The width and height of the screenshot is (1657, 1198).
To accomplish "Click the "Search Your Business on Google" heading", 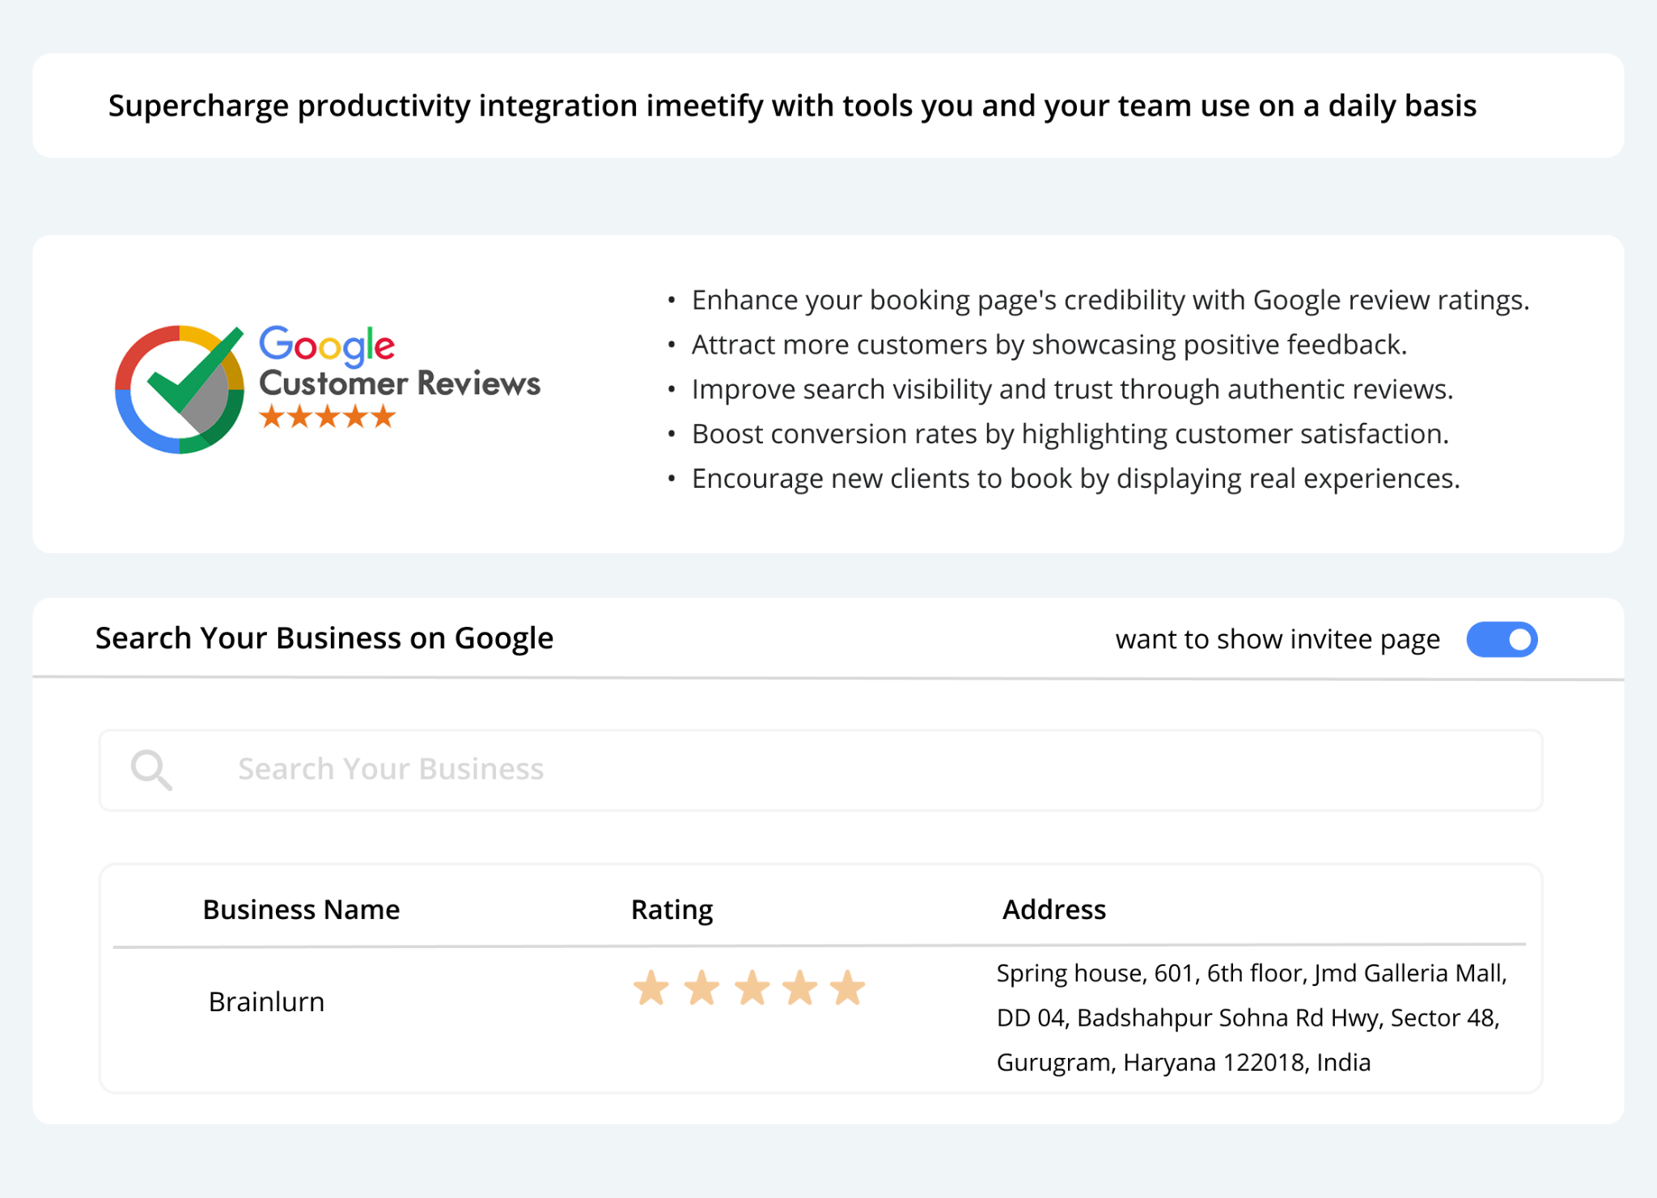I will [x=324, y=638].
